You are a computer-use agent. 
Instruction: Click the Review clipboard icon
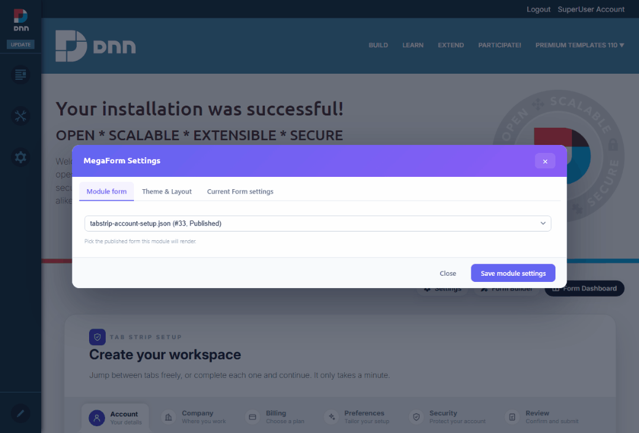[512, 417]
